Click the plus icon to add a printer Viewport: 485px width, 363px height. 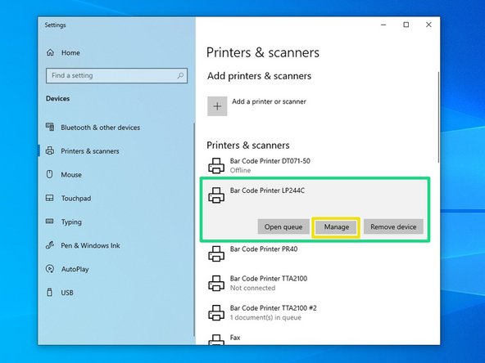217,106
